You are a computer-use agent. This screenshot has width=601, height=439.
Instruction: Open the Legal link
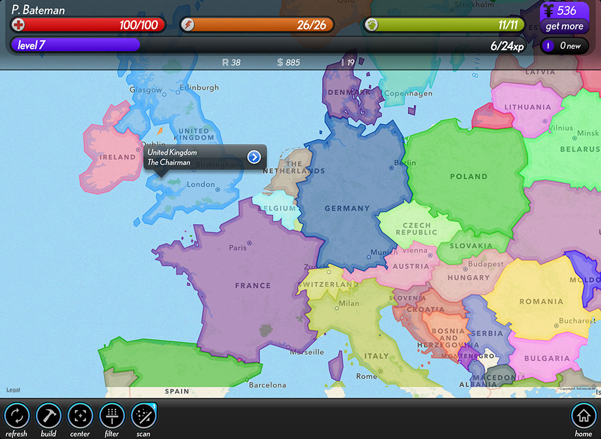pyautogui.click(x=13, y=390)
